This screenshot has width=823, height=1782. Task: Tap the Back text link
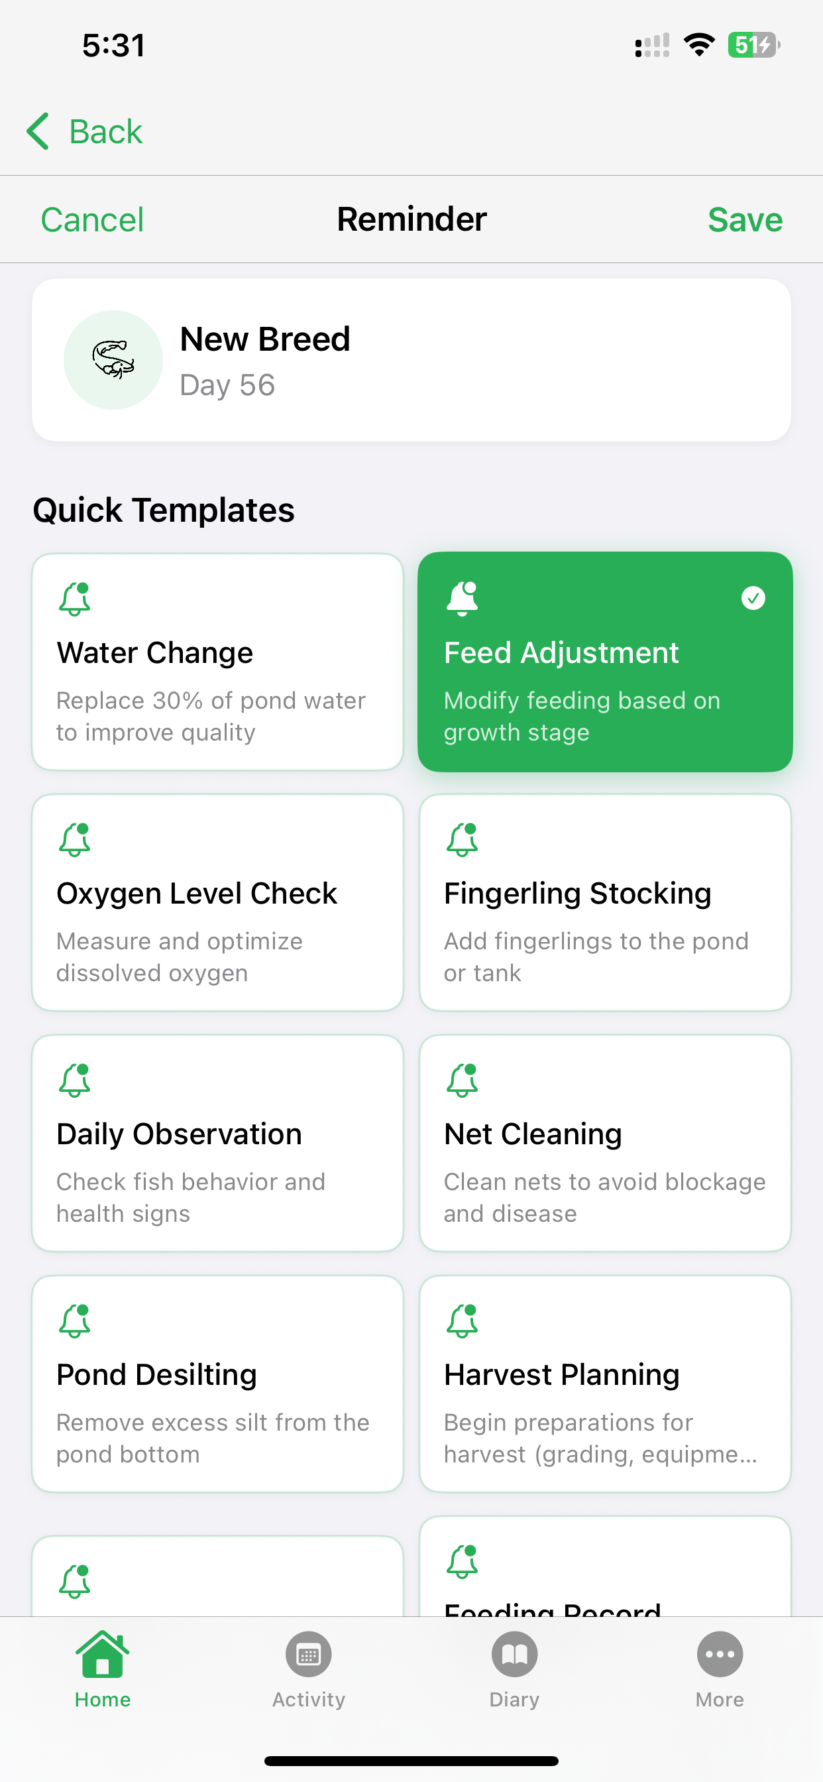(x=105, y=131)
